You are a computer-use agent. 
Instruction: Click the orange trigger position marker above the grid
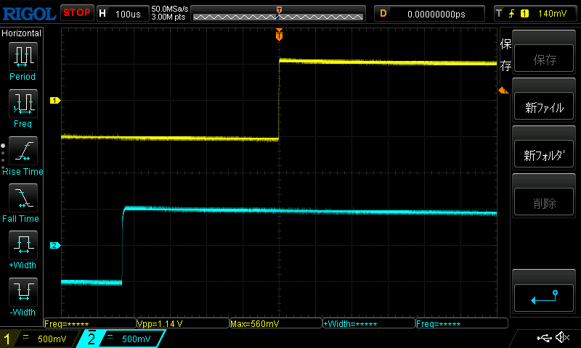(x=279, y=35)
